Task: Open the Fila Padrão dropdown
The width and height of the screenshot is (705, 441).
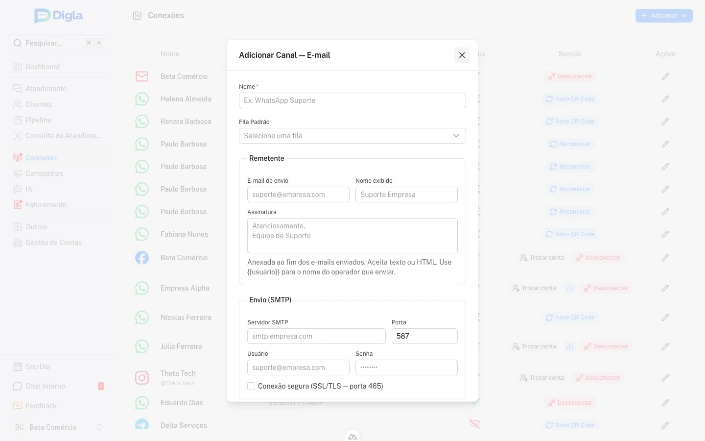Action: pos(352,136)
